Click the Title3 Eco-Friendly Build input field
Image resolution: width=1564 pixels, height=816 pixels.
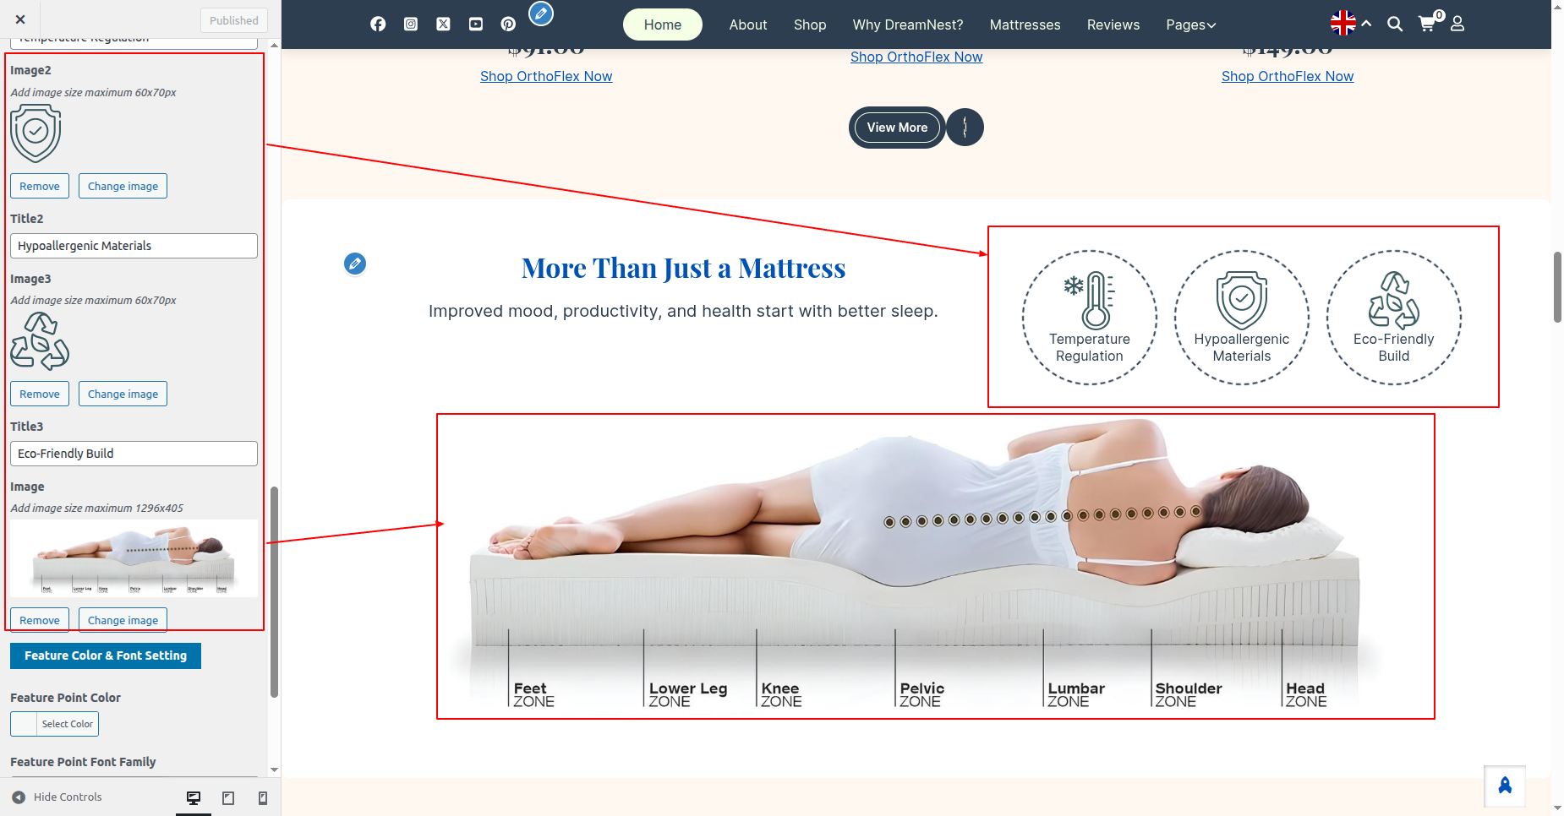[134, 454]
